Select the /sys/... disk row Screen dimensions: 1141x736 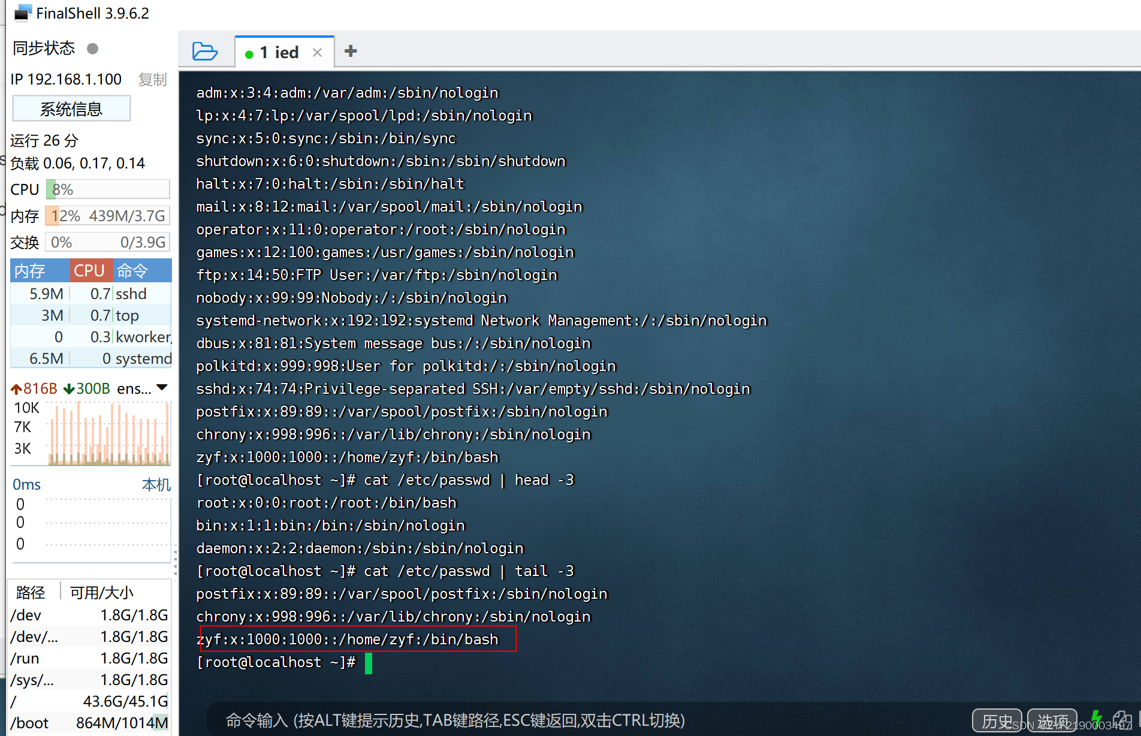89,680
